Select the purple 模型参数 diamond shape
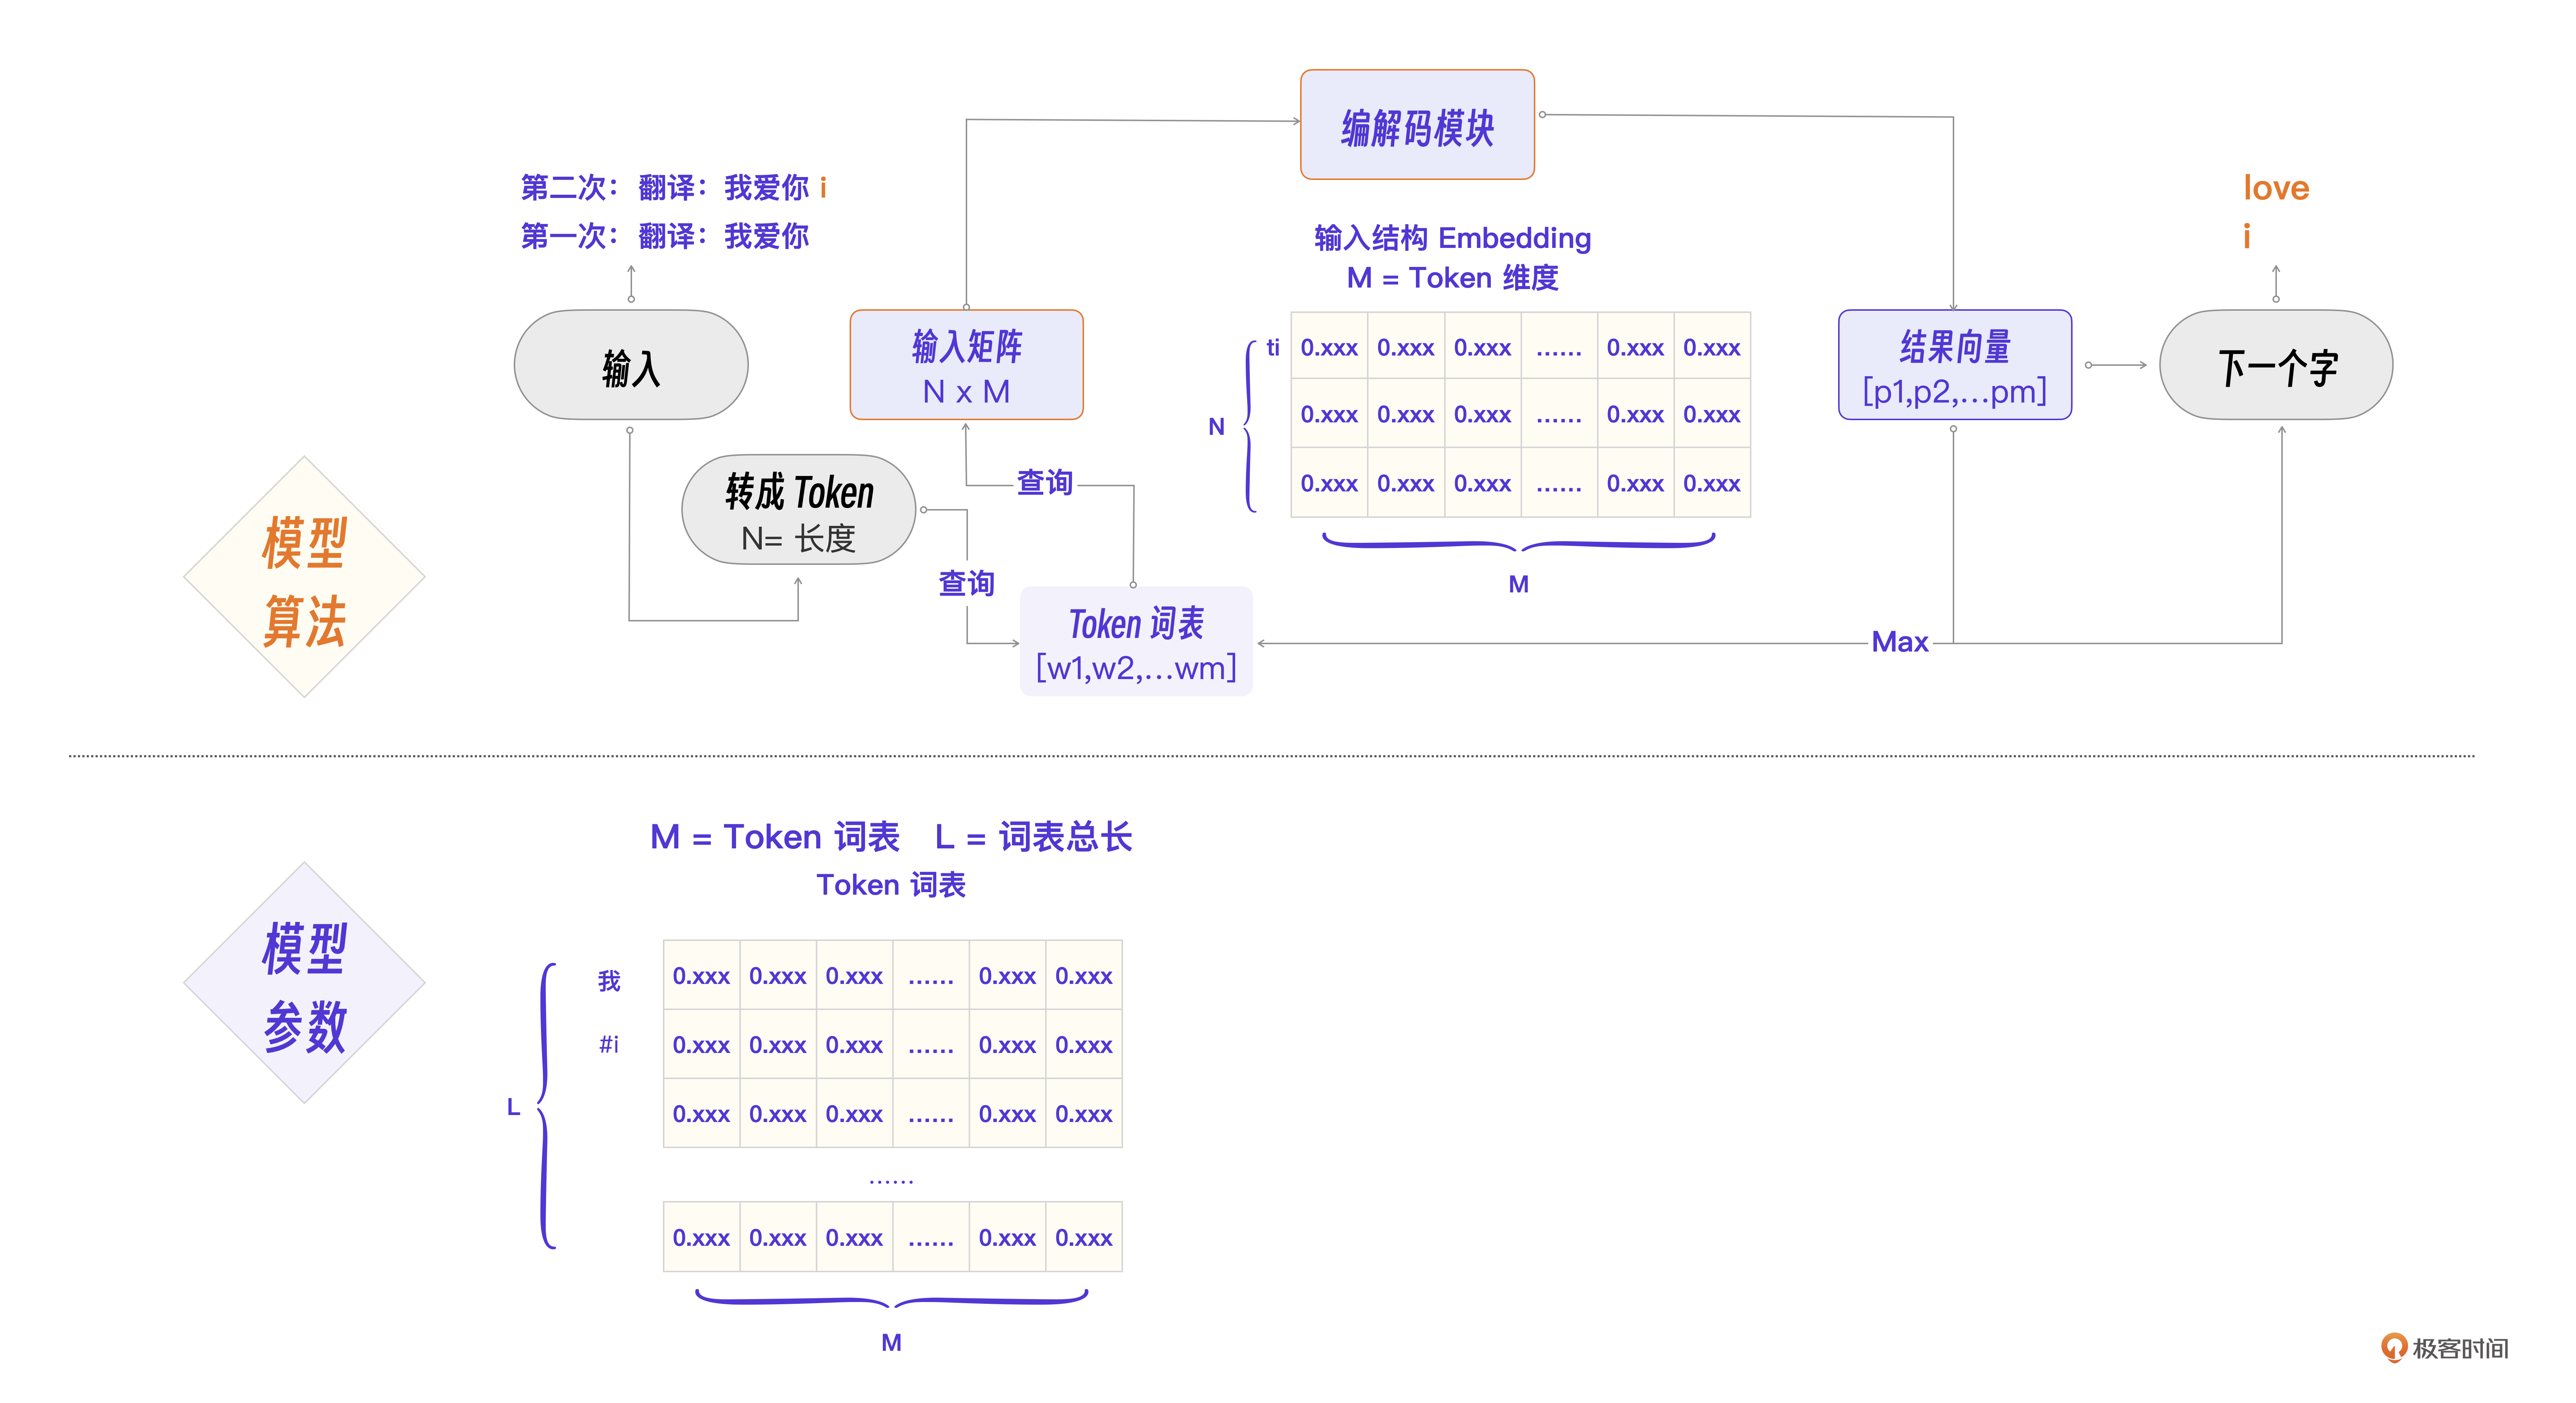The width and height of the screenshot is (2576, 1403). pos(304,983)
